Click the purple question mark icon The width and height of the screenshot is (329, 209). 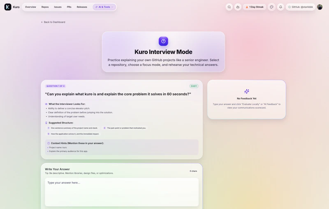(x=163, y=41)
